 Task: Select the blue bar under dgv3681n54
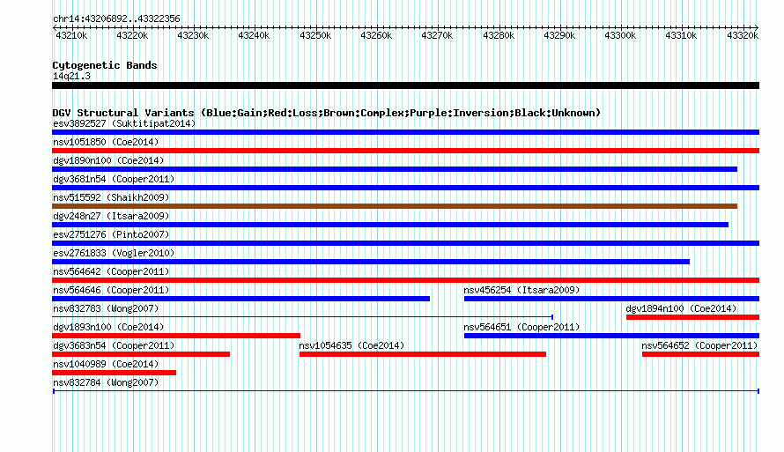click(x=405, y=188)
